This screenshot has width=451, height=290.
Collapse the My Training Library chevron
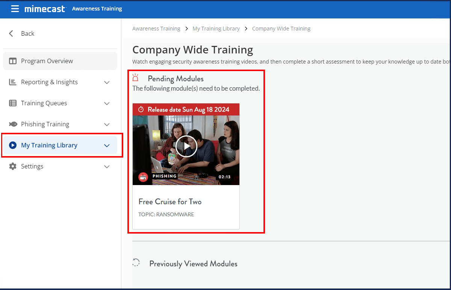click(107, 146)
